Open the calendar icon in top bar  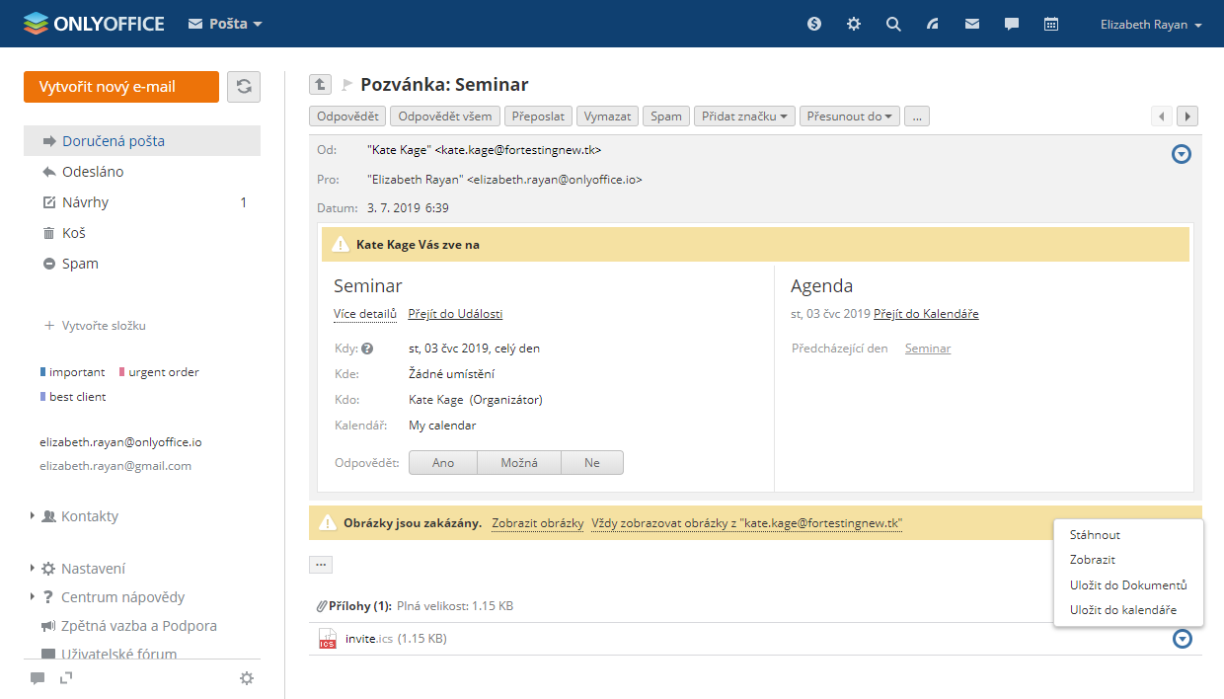1051,25
